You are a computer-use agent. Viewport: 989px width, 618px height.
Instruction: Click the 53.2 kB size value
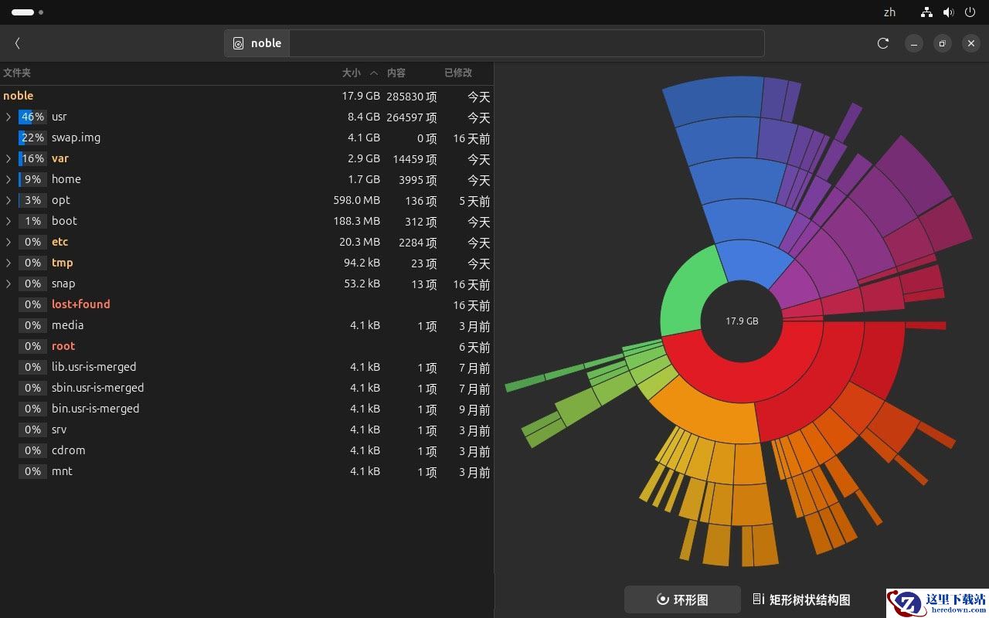point(362,284)
